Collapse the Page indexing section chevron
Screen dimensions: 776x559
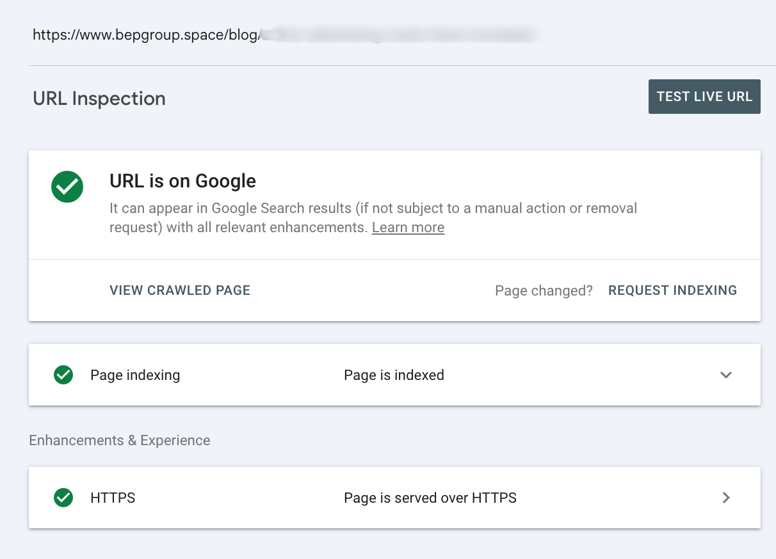[725, 375]
